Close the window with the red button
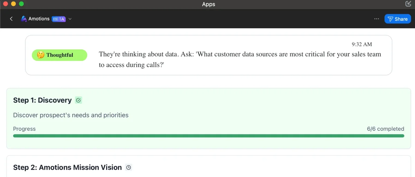The height and width of the screenshot is (177, 415). point(6,4)
